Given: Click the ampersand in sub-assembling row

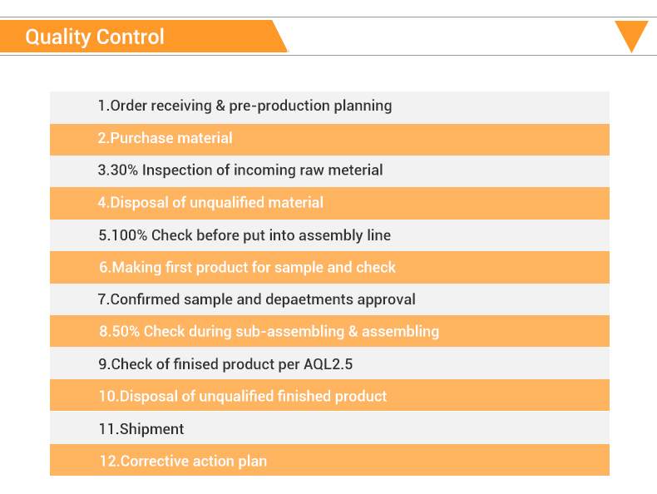Looking at the screenshot, I should [x=353, y=332].
